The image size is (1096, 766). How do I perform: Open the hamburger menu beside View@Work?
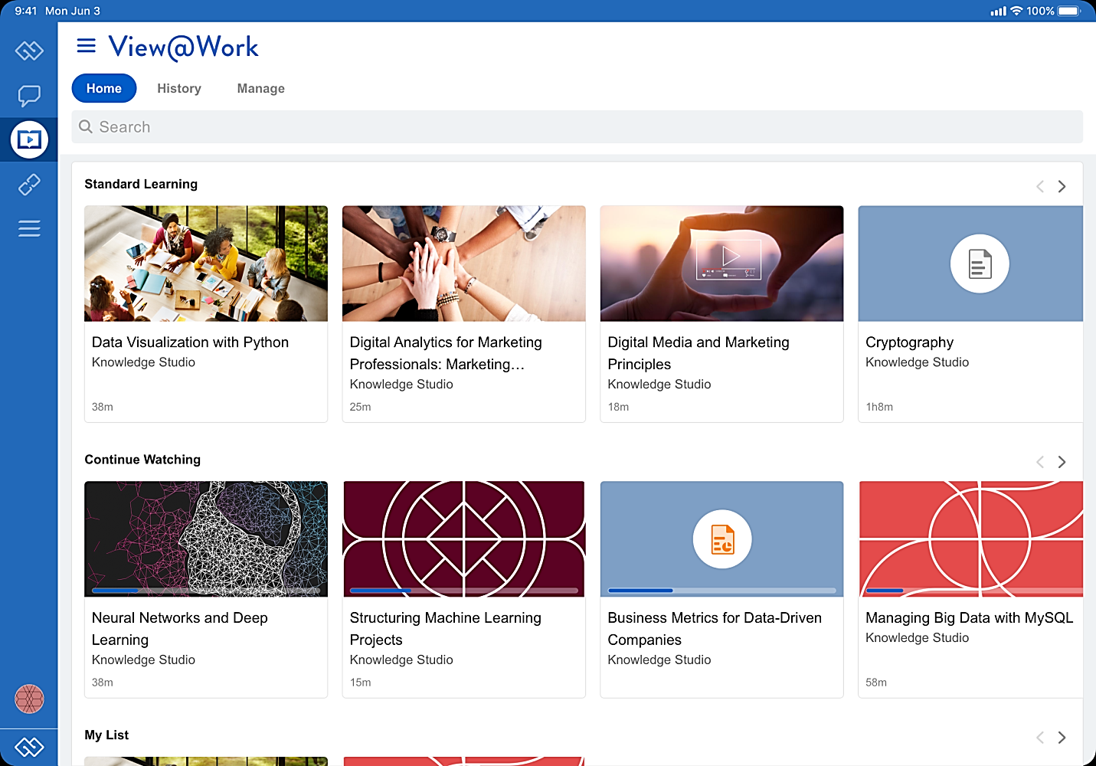tap(87, 46)
